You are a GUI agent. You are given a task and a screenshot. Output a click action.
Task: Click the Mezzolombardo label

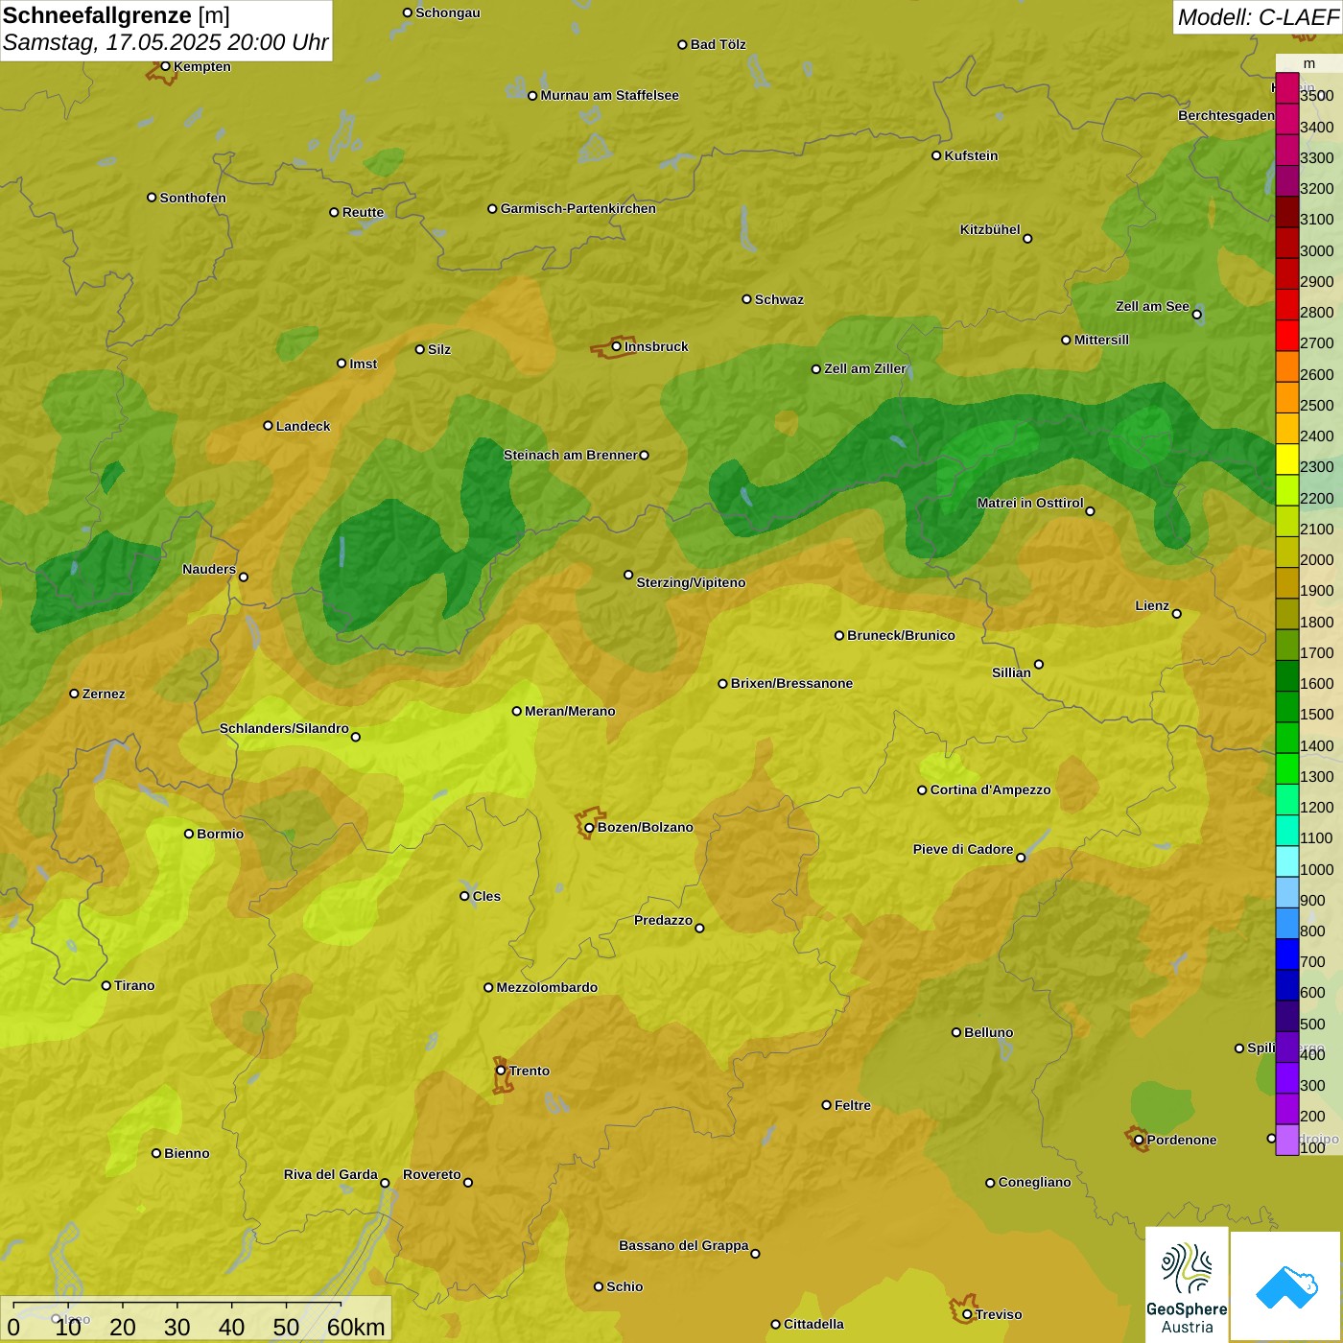tap(548, 987)
